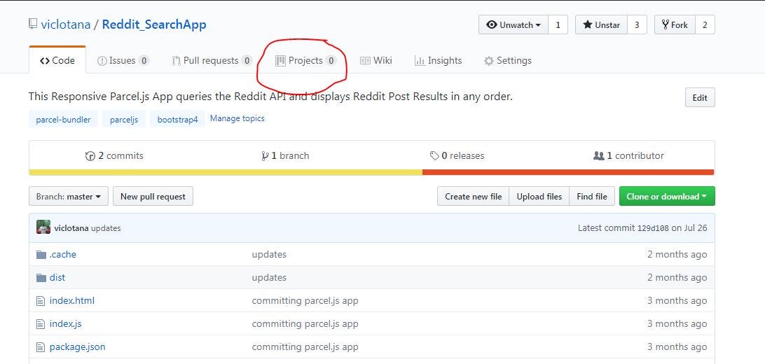
Task: Click the Upload files button
Action: tap(539, 197)
